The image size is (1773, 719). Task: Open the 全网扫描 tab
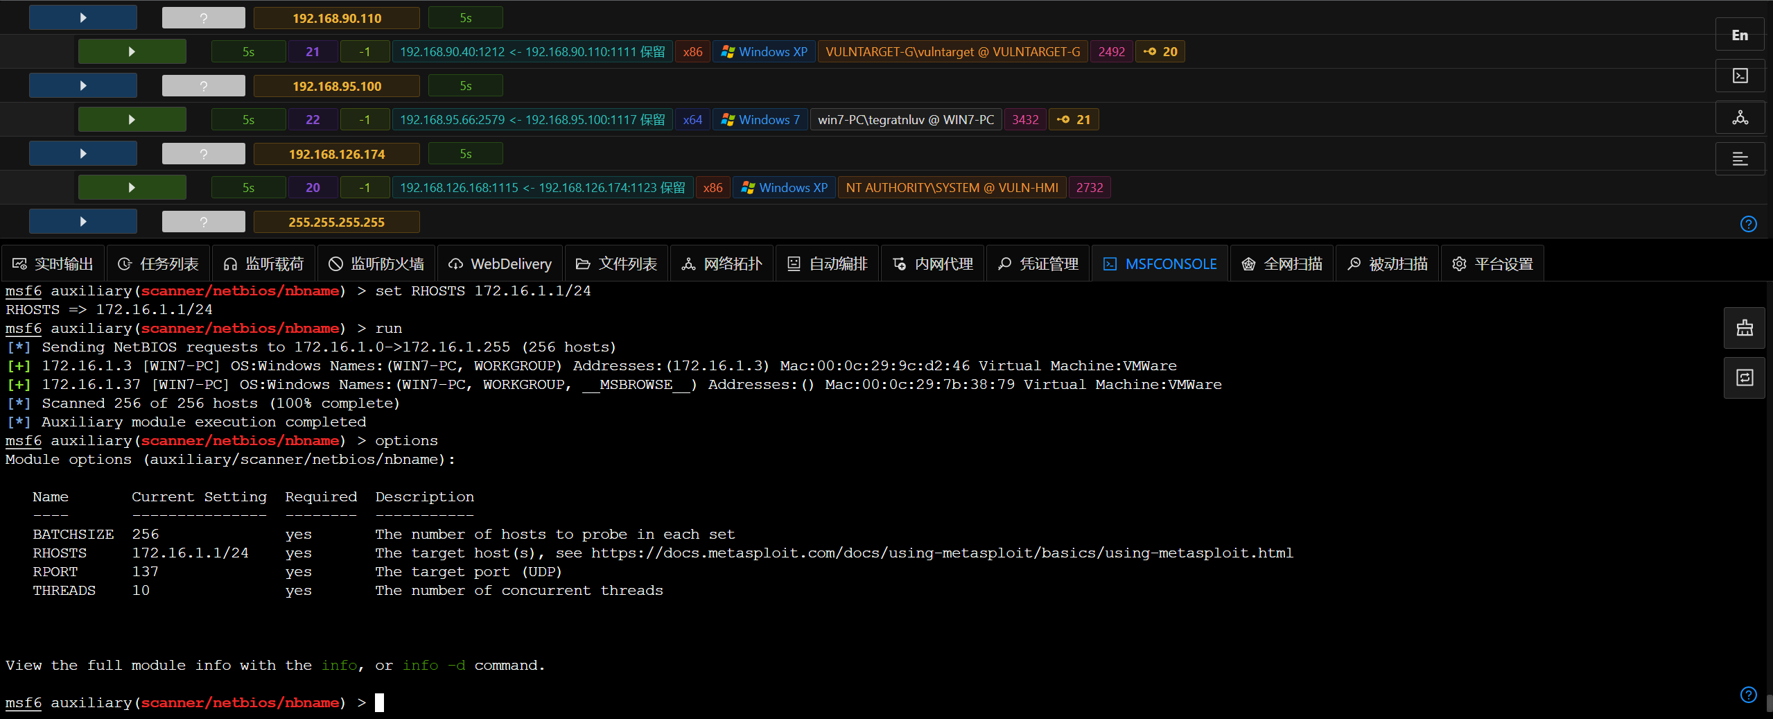point(1282,264)
